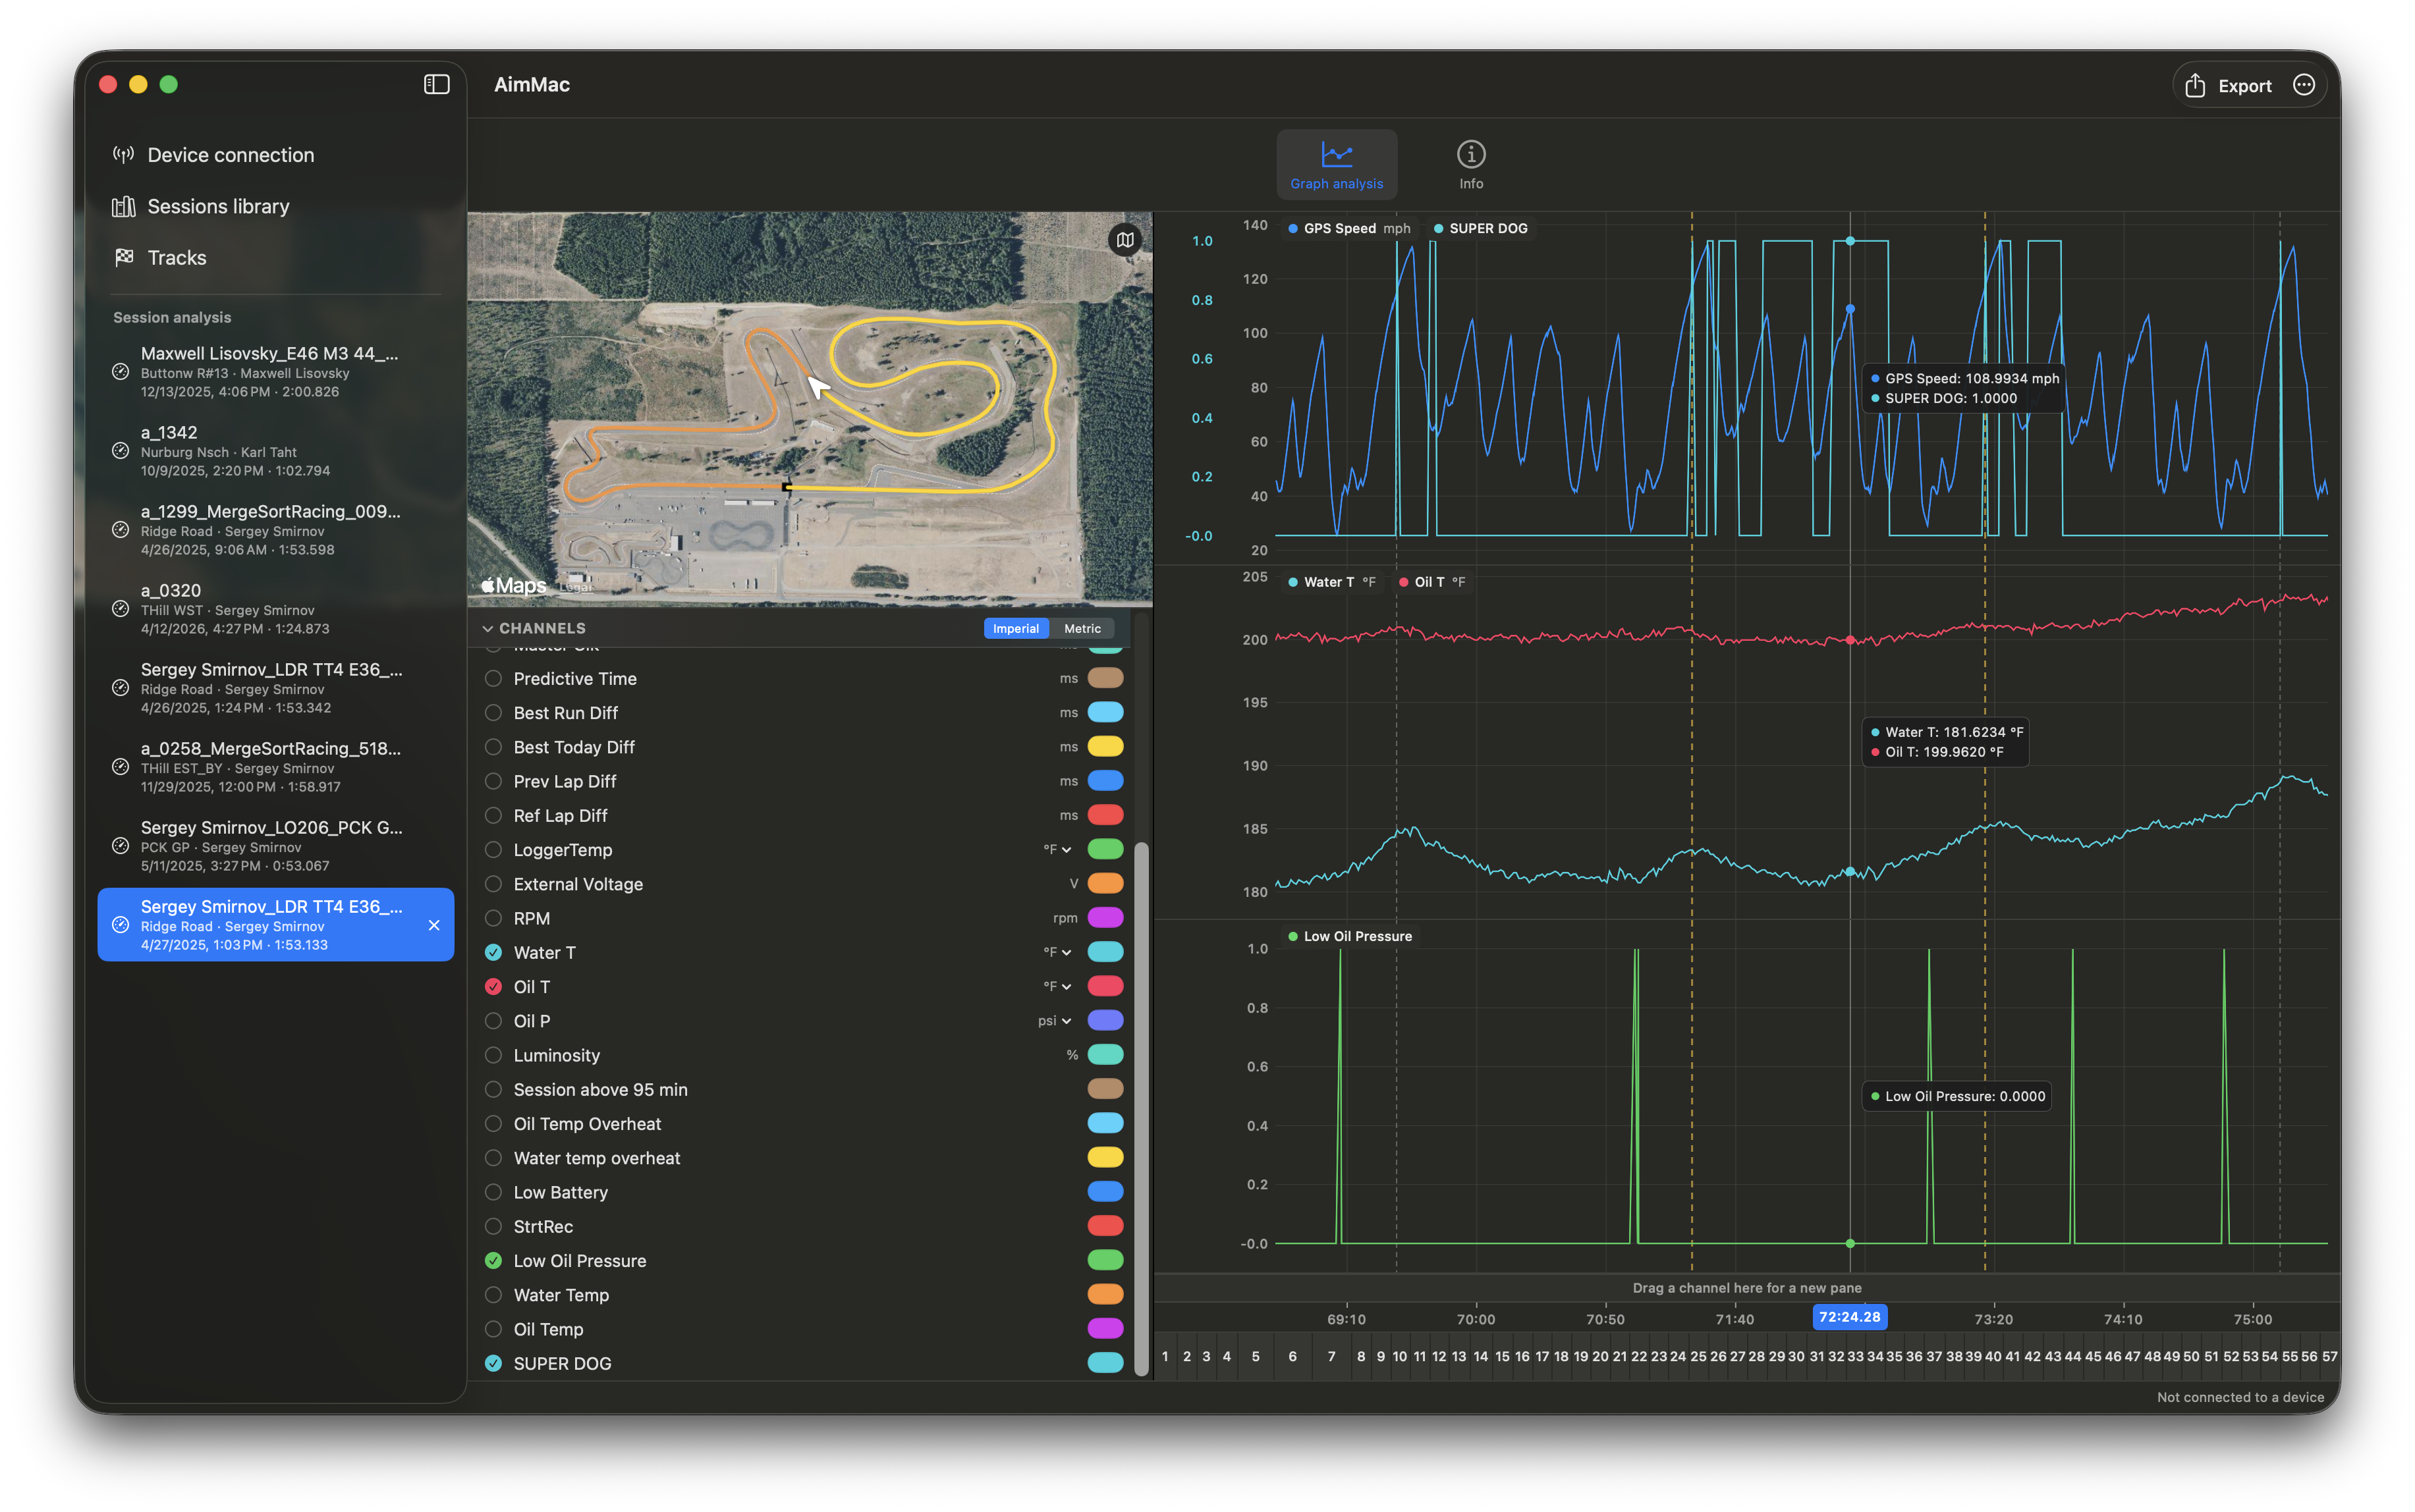Close the selected Ridge Road session
Image resolution: width=2415 pixels, height=1512 pixels.
pos(434,925)
